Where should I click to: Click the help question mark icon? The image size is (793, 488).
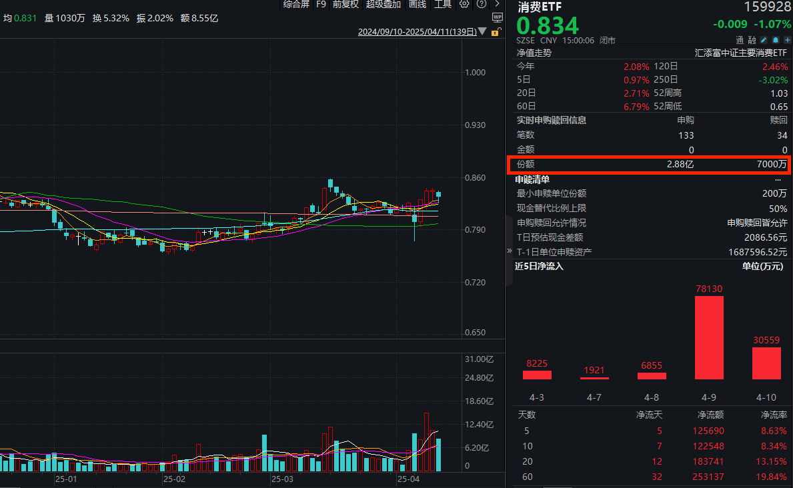point(481,4)
